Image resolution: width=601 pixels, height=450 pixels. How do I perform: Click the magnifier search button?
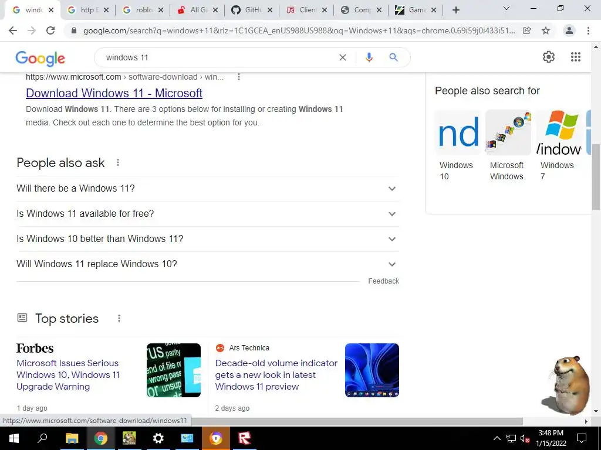[393, 57]
